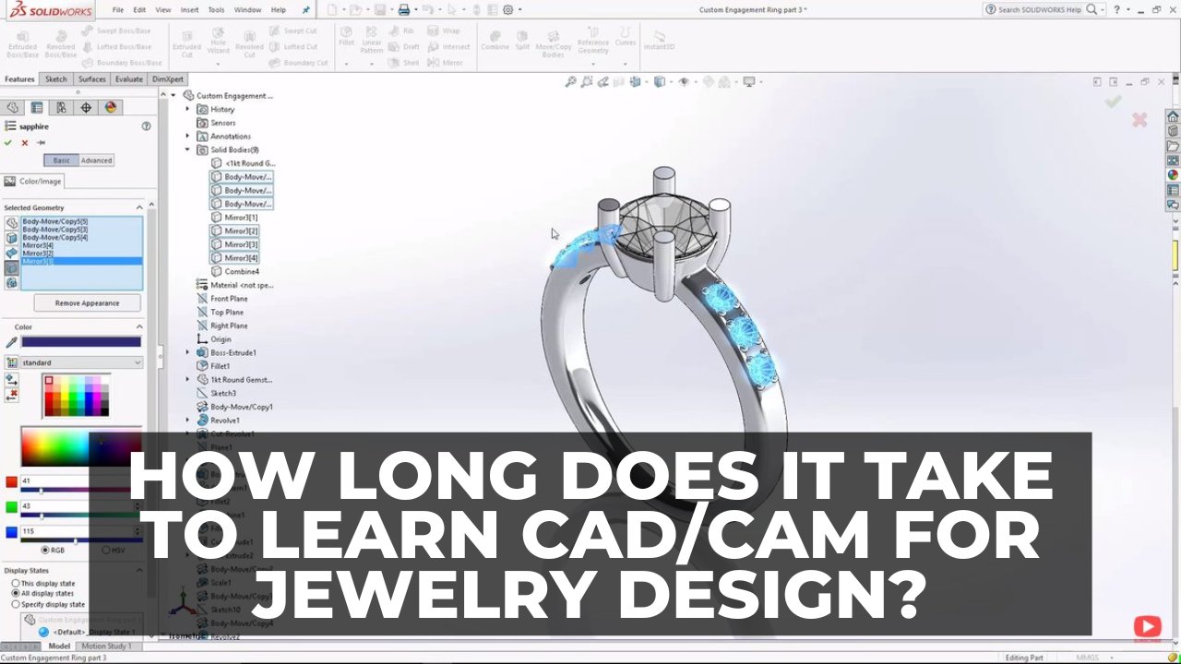Viewport: 1181px width, 664px height.
Task: Select the RGB radio button
Action: (x=45, y=550)
